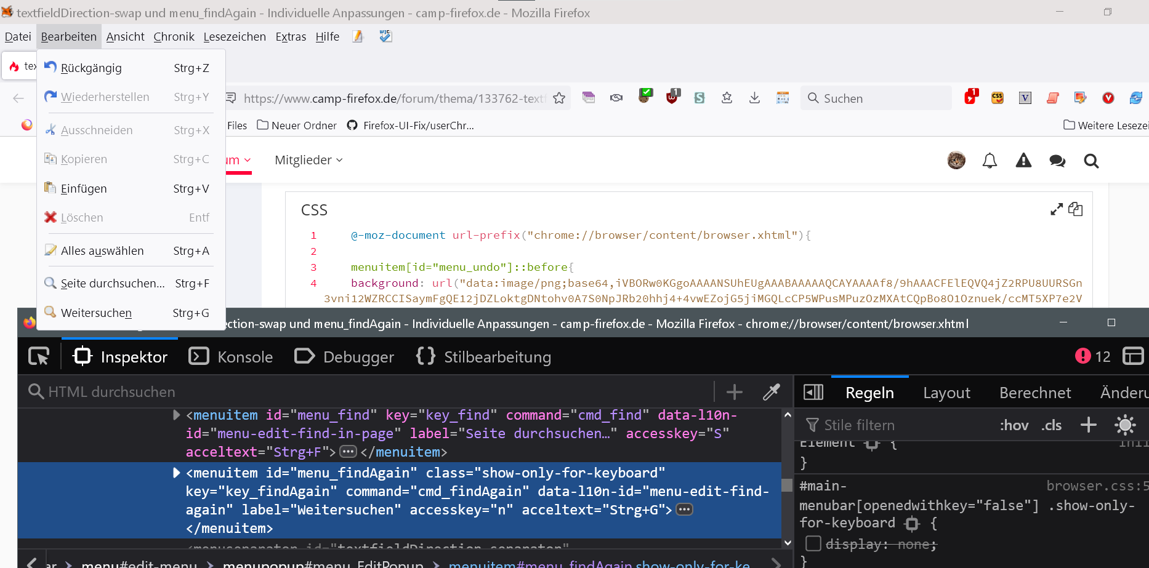Open the notifications bell icon
The height and width of the screenshot is (568, 1149).
[990, 161]
